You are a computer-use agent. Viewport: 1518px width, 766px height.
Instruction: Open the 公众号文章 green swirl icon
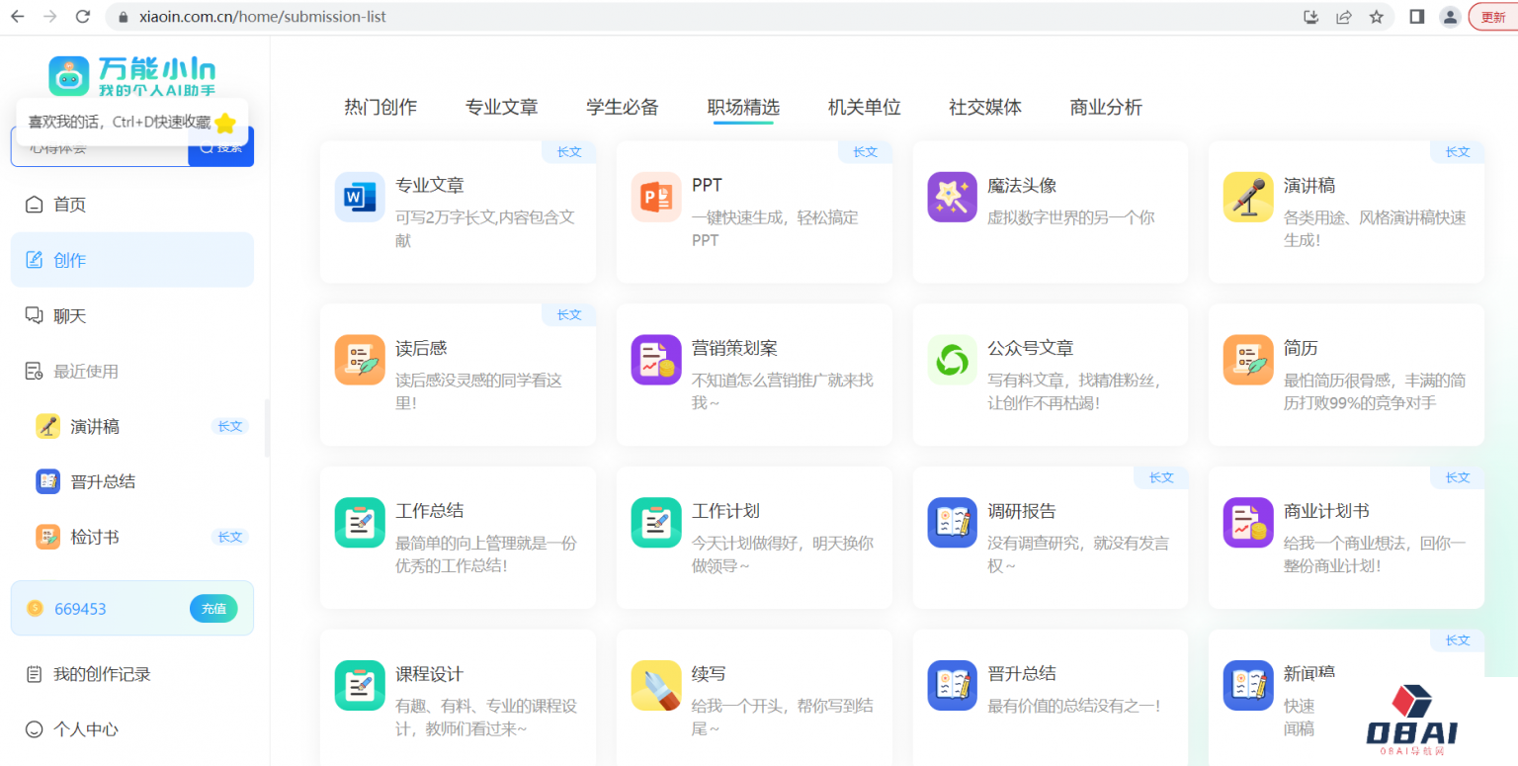[x=952, y=360]
